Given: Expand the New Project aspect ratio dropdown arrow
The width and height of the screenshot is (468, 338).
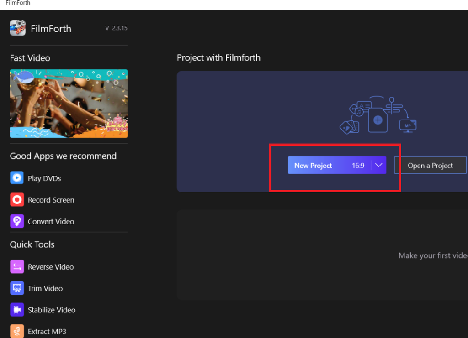Looking at the screenshot, I should click(x=378, y=166).
